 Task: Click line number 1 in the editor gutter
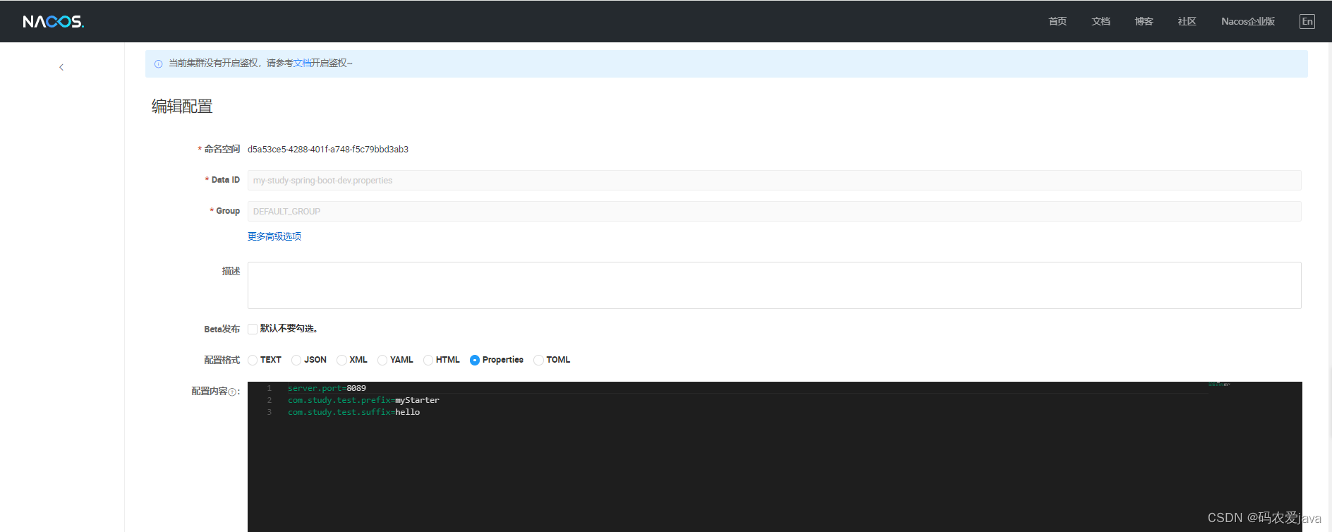(269, 388)
